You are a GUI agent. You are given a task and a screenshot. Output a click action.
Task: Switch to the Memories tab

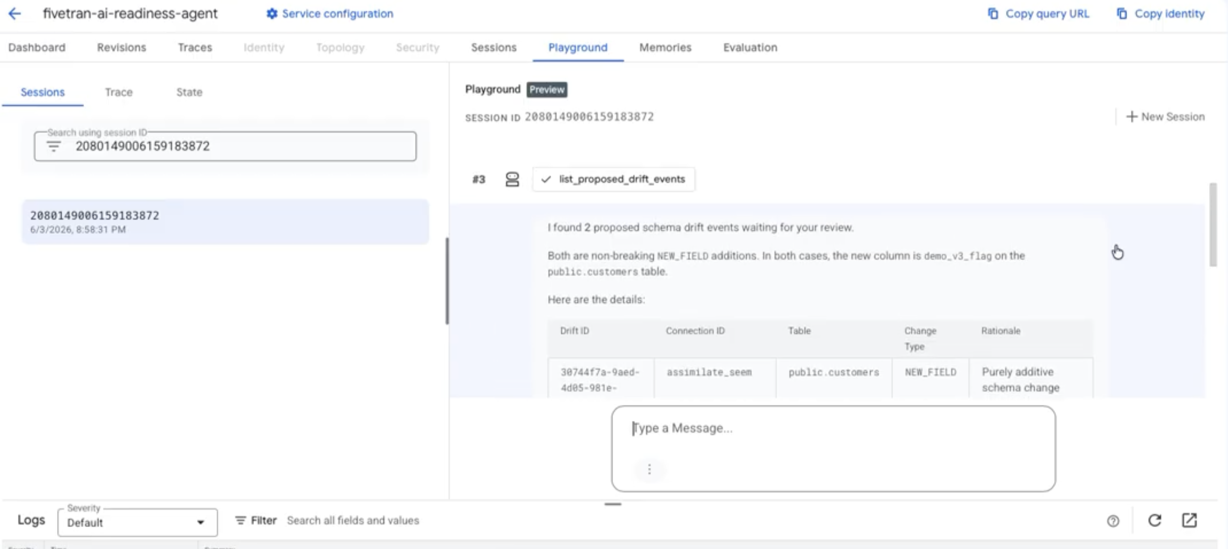(x=665, y=47)
